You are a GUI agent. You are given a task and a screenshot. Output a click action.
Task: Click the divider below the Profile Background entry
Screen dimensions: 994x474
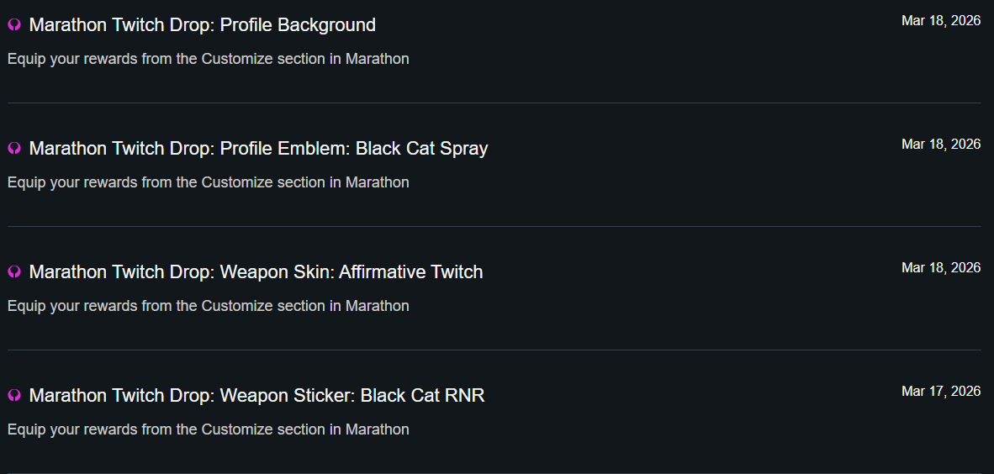tap(494, 103)
